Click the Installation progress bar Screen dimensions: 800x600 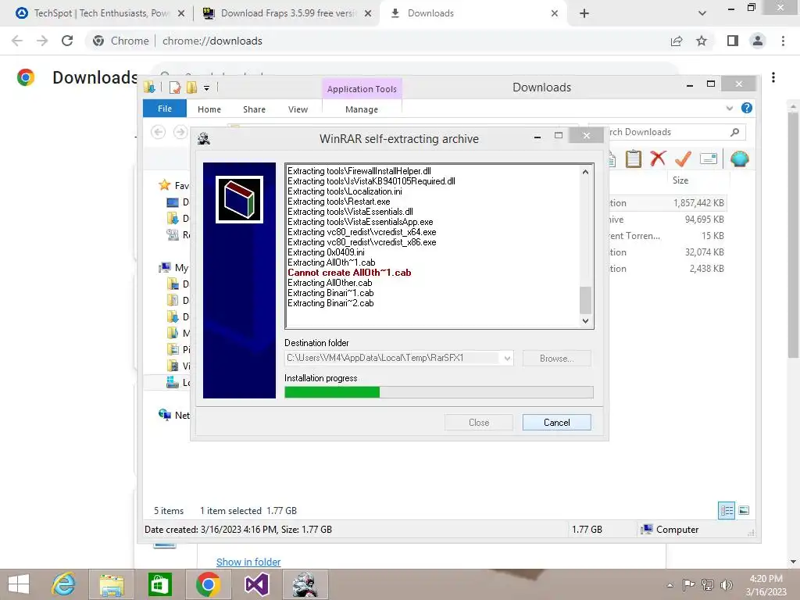coord(439,392)
